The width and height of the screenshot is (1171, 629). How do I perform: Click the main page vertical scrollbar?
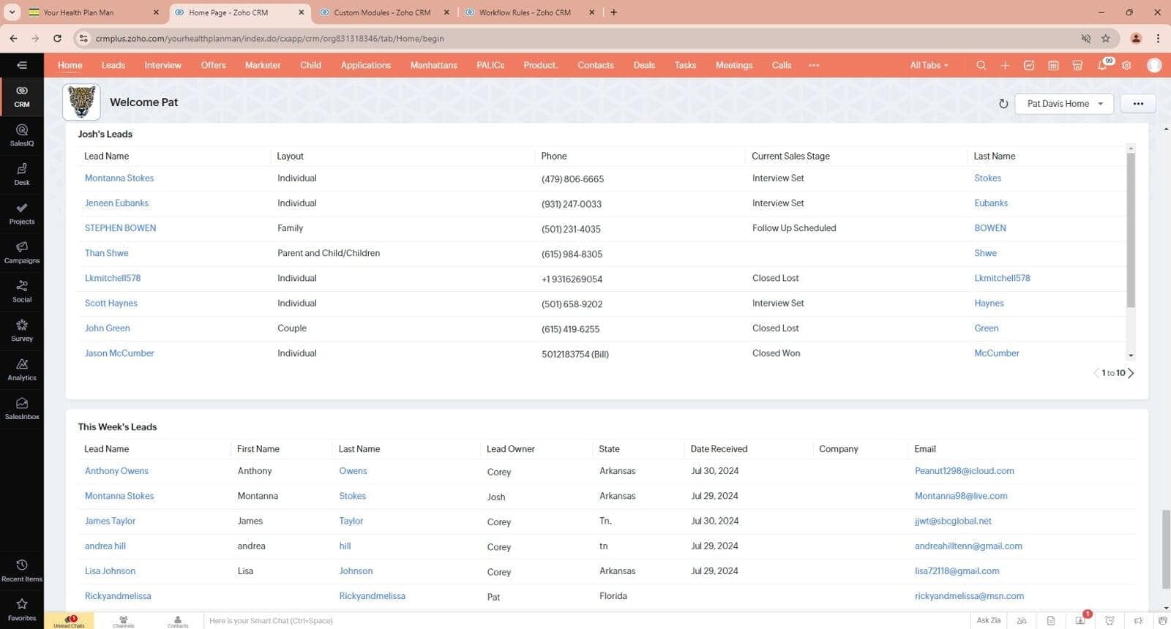pos(1165,549)
